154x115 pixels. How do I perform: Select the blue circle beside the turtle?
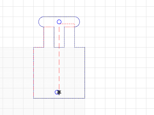(x=57, y=92)
